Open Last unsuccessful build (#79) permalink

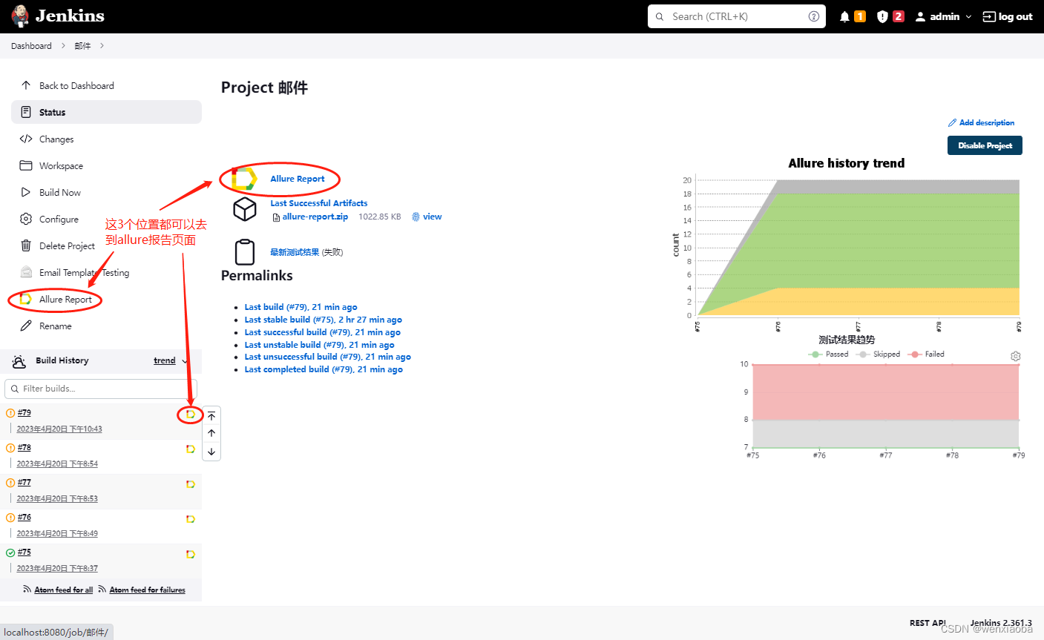[x=328, y=357]
